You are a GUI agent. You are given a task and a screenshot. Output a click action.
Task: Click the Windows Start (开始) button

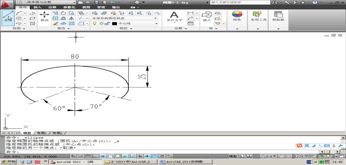pyautogui.click(x=9, y=162)
